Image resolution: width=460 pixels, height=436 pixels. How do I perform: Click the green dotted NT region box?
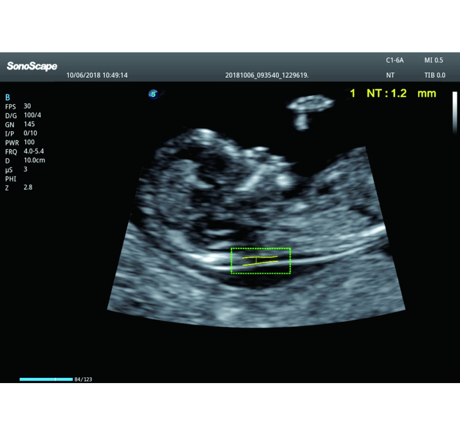point(261,261)
